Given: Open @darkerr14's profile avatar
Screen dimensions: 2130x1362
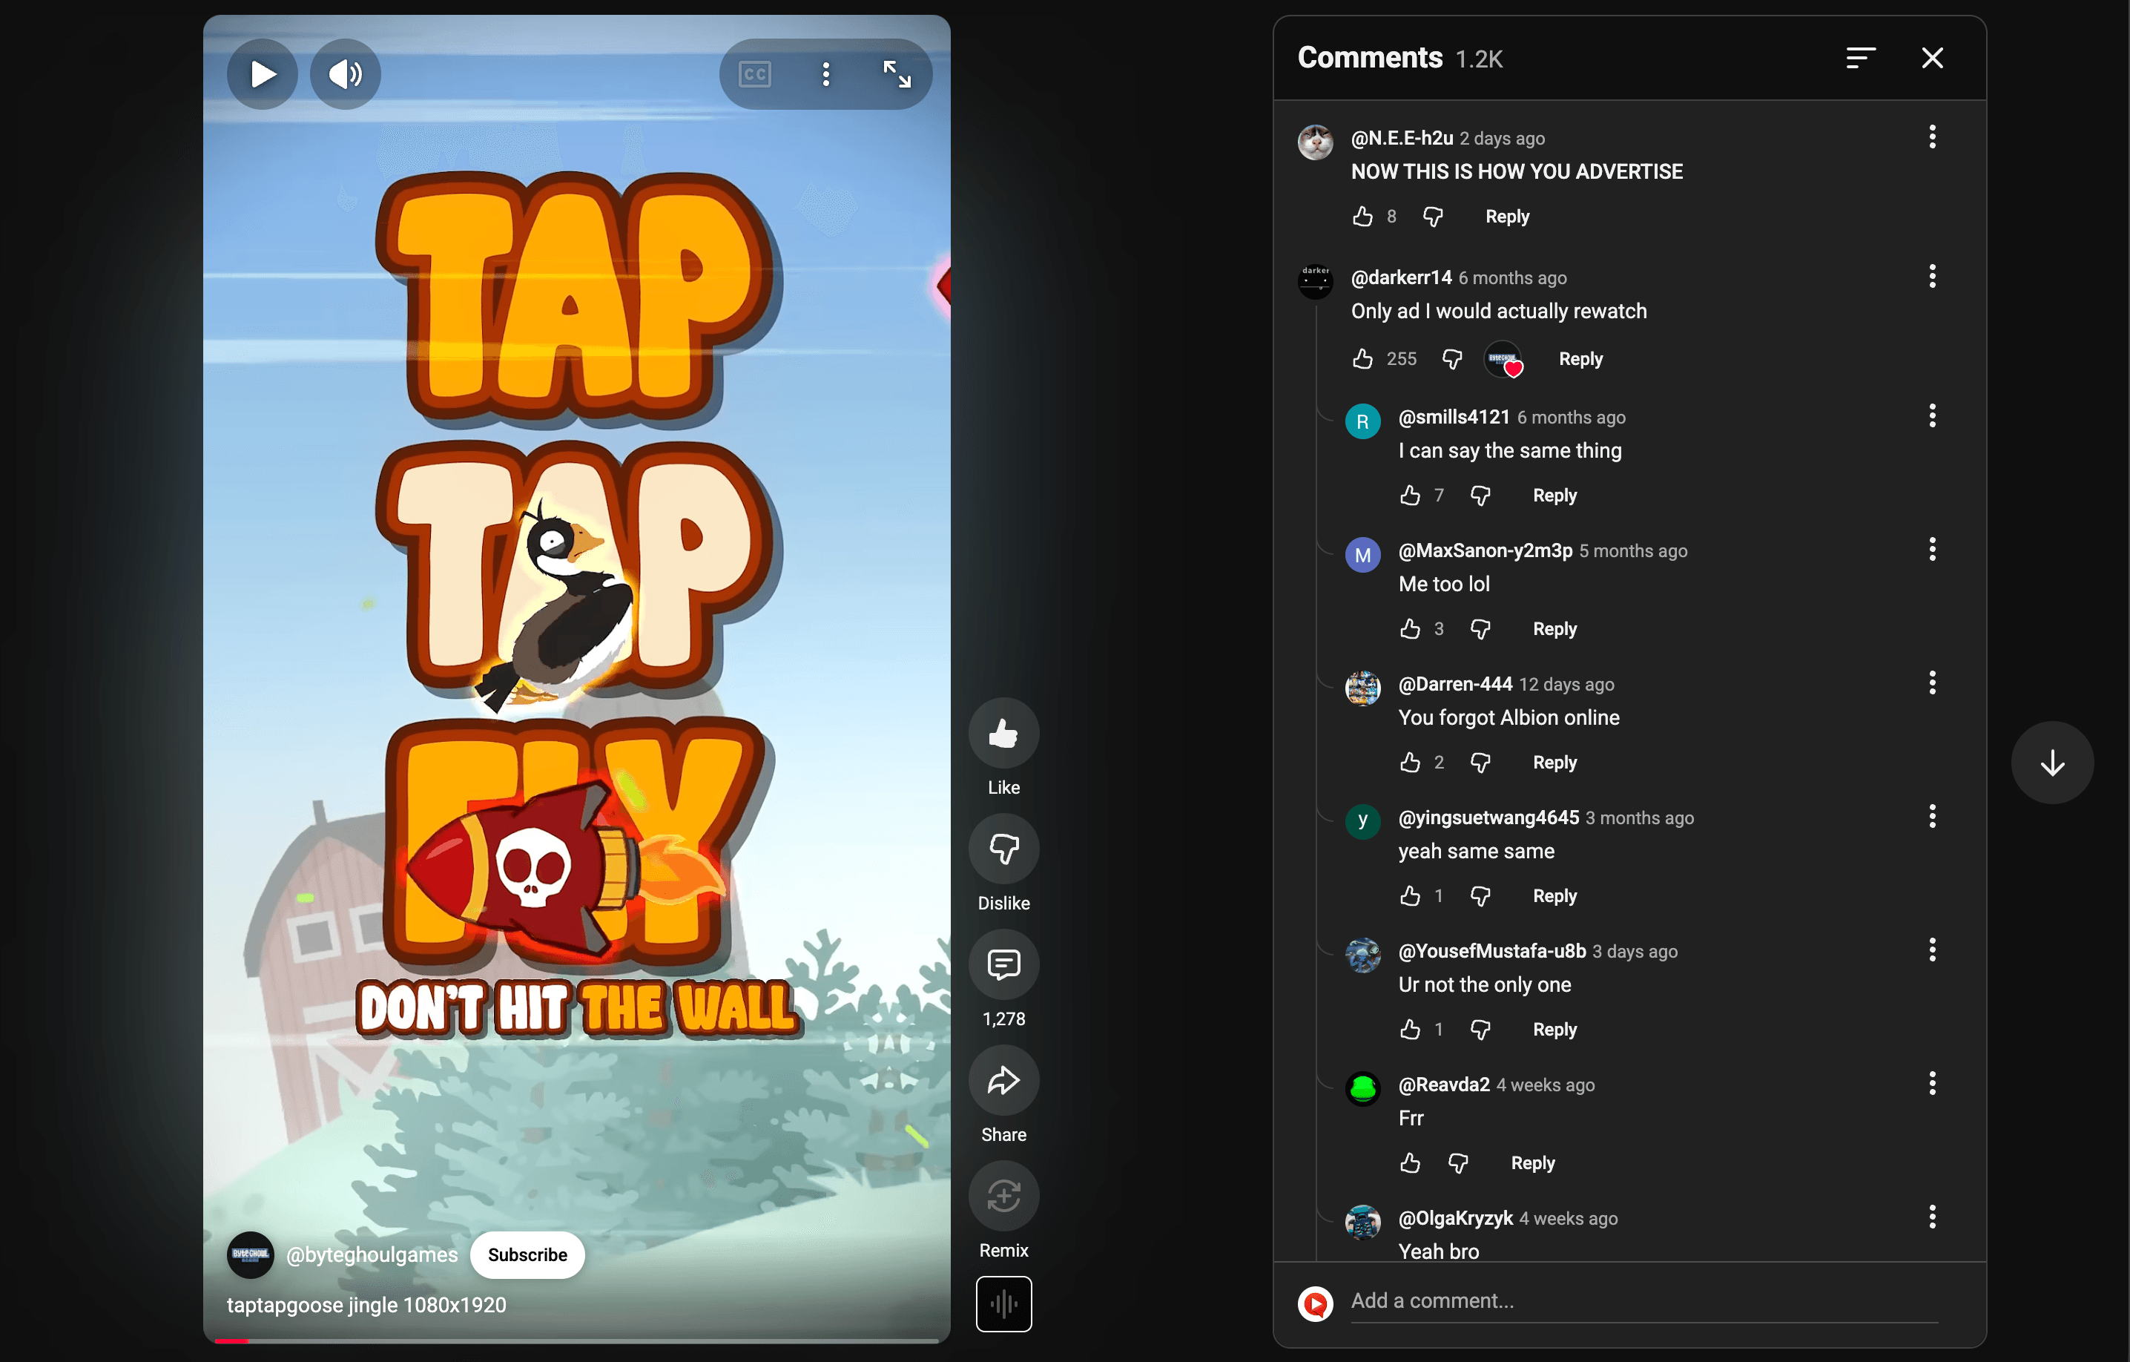Looking at the screenshot, I should (x=1314, y=281).
